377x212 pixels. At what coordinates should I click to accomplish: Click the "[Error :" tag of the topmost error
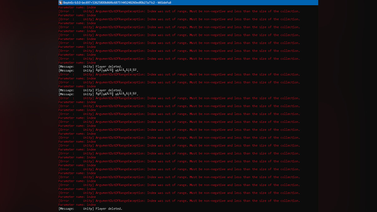click(66, 11)
